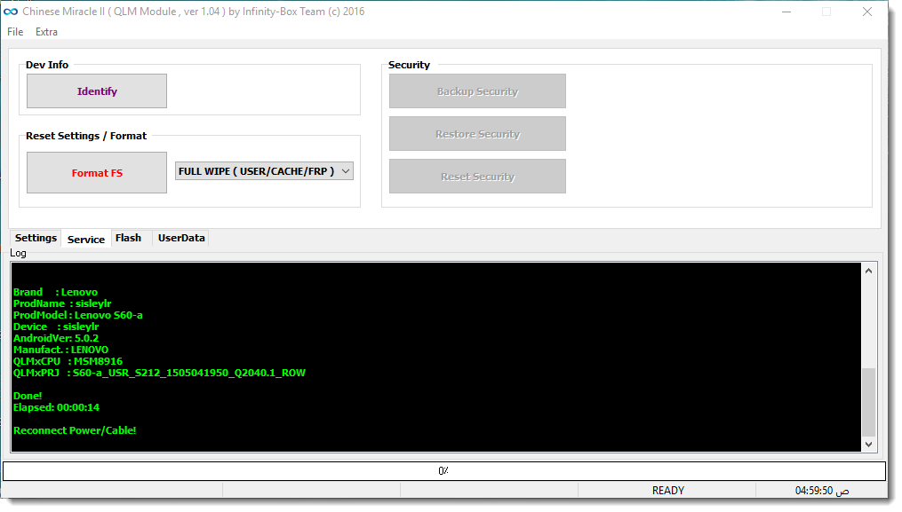Click the log scrollbar down arrow
The image size is (902, 512).
(x=868, y=444)
